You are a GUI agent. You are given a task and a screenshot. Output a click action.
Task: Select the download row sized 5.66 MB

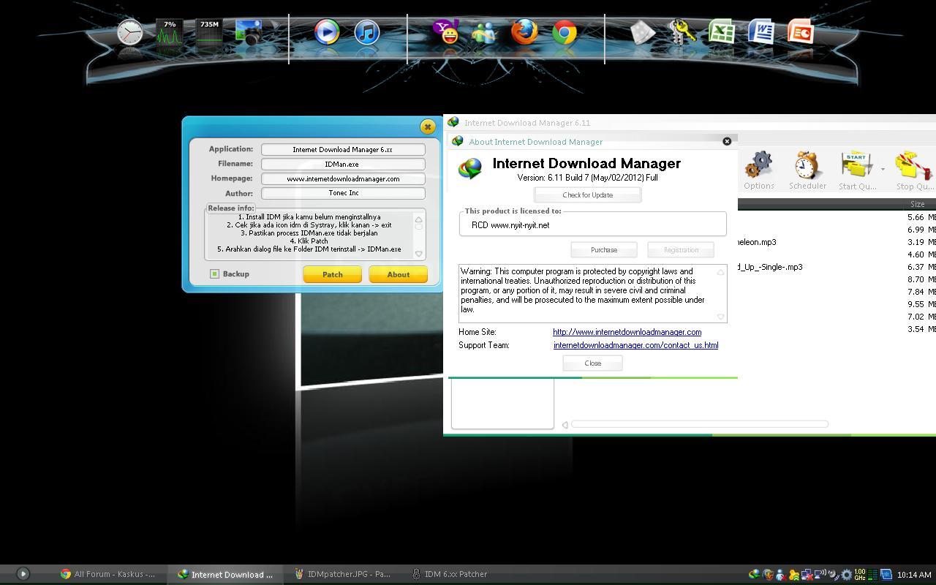click(x=837, y=217)
